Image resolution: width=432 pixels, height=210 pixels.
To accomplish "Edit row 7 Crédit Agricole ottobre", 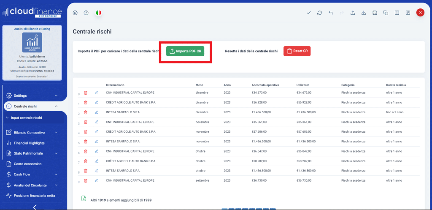I will tap(97, 161).
